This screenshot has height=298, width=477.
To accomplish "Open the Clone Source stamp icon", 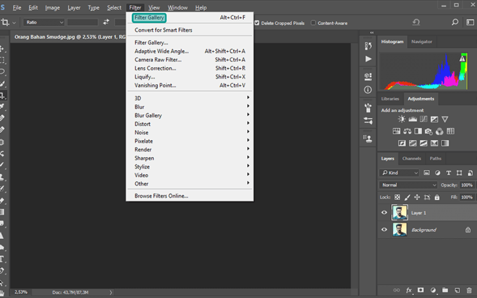I will click(368, 139).
